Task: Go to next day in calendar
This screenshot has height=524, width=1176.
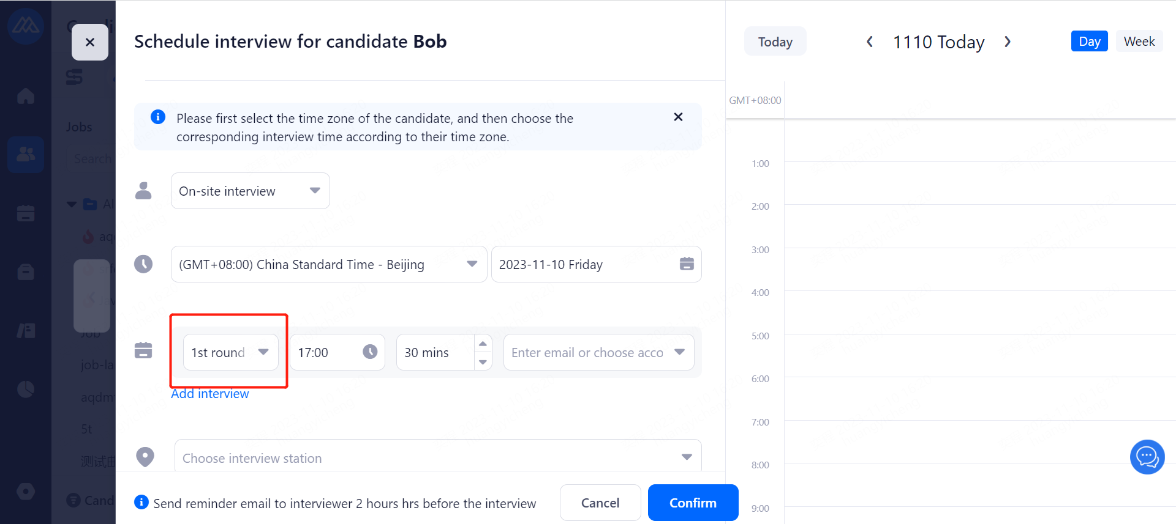Action: coord(1008,42)
